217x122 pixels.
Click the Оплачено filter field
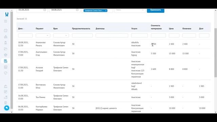coord(189,36)
